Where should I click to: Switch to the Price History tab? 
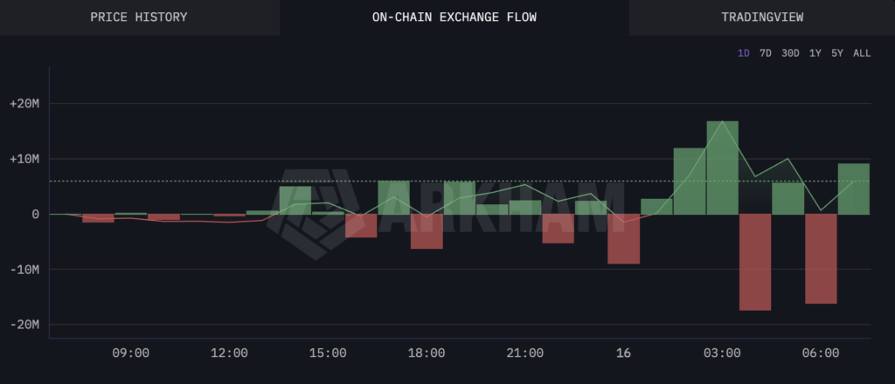pyautogui.click(x=139, y=17)
